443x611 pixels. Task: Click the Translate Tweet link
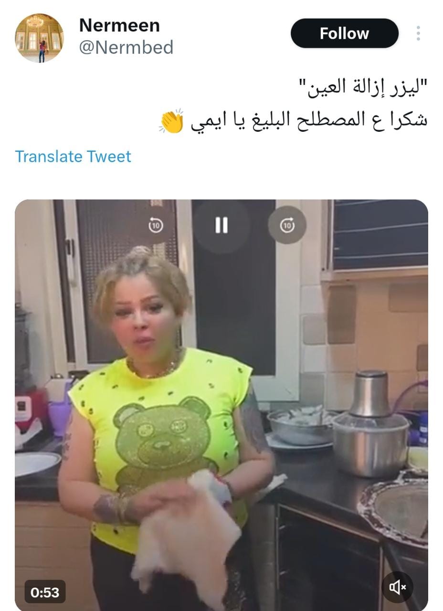tap(73, 157)
